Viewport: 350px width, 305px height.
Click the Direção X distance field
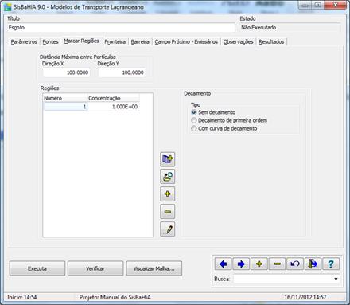(66, 72)
